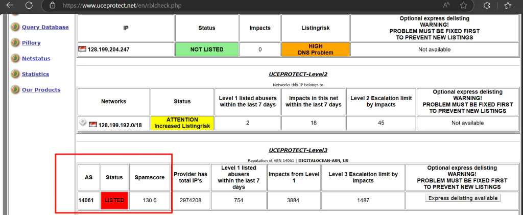The width and height of the screenshot is (523, 215).
Task: Click the globe icon beside Query Database
Action: pos(15,27)
